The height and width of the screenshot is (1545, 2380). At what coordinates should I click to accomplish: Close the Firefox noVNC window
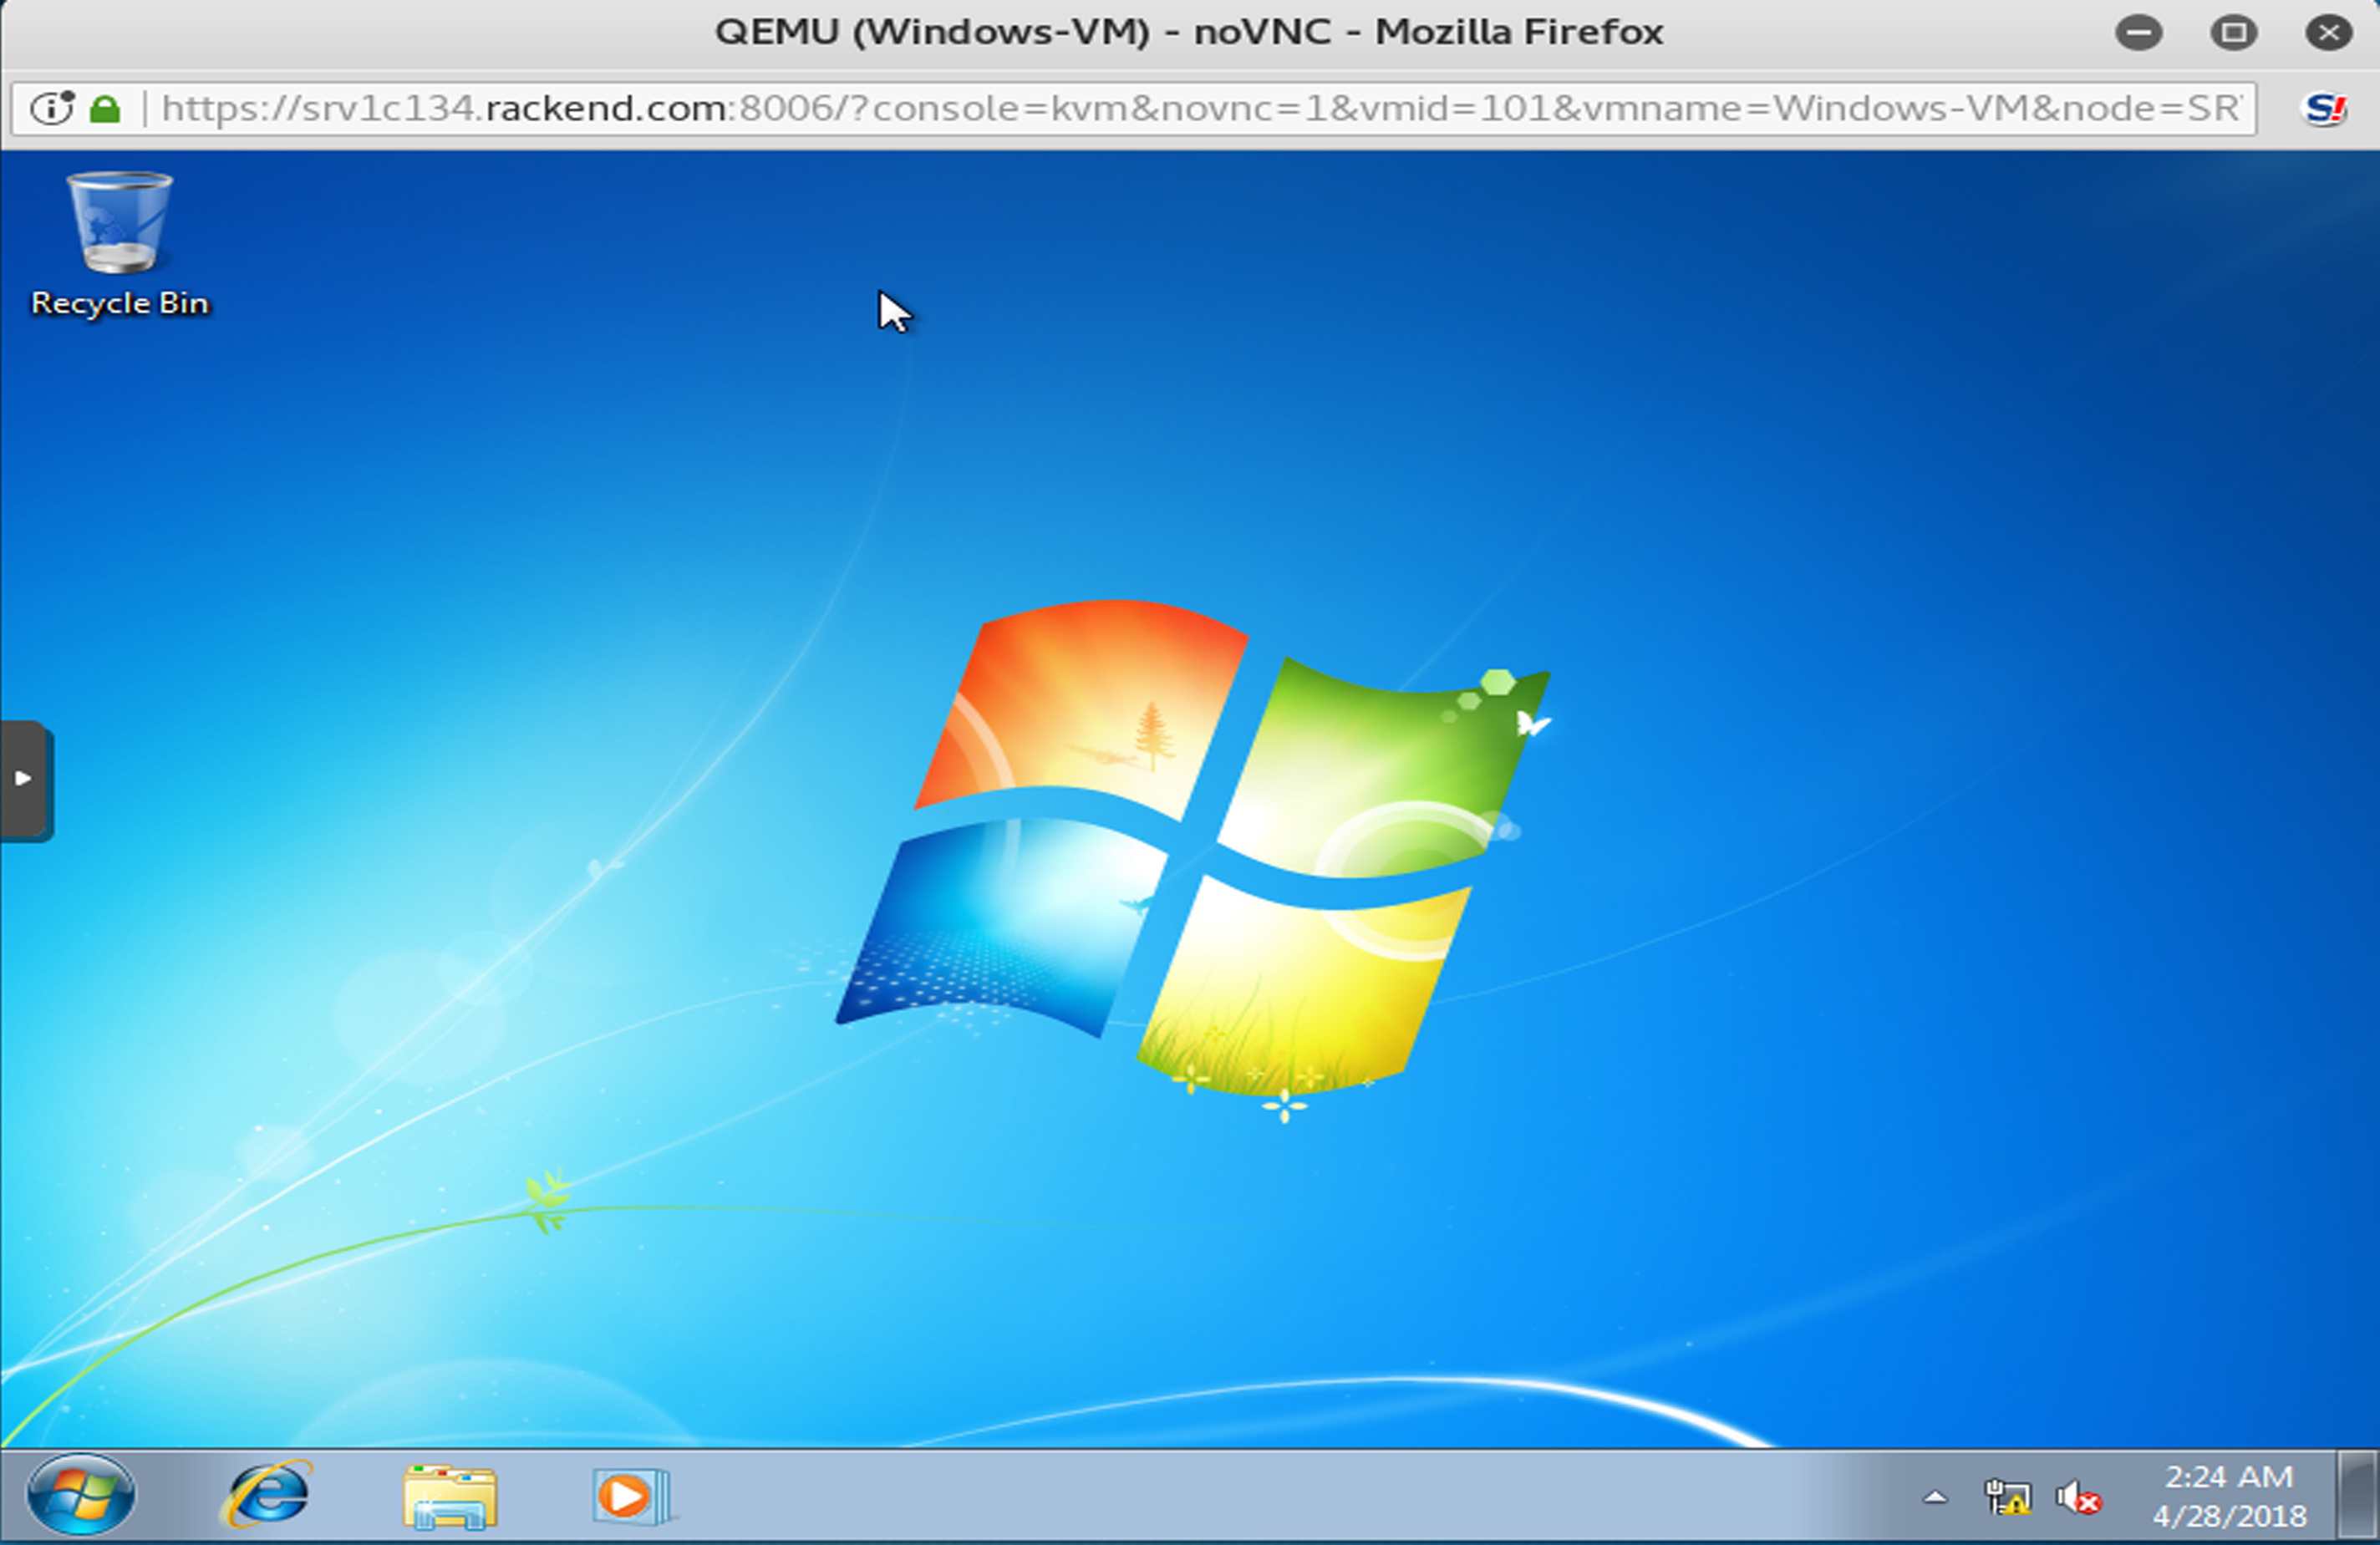2329,33
